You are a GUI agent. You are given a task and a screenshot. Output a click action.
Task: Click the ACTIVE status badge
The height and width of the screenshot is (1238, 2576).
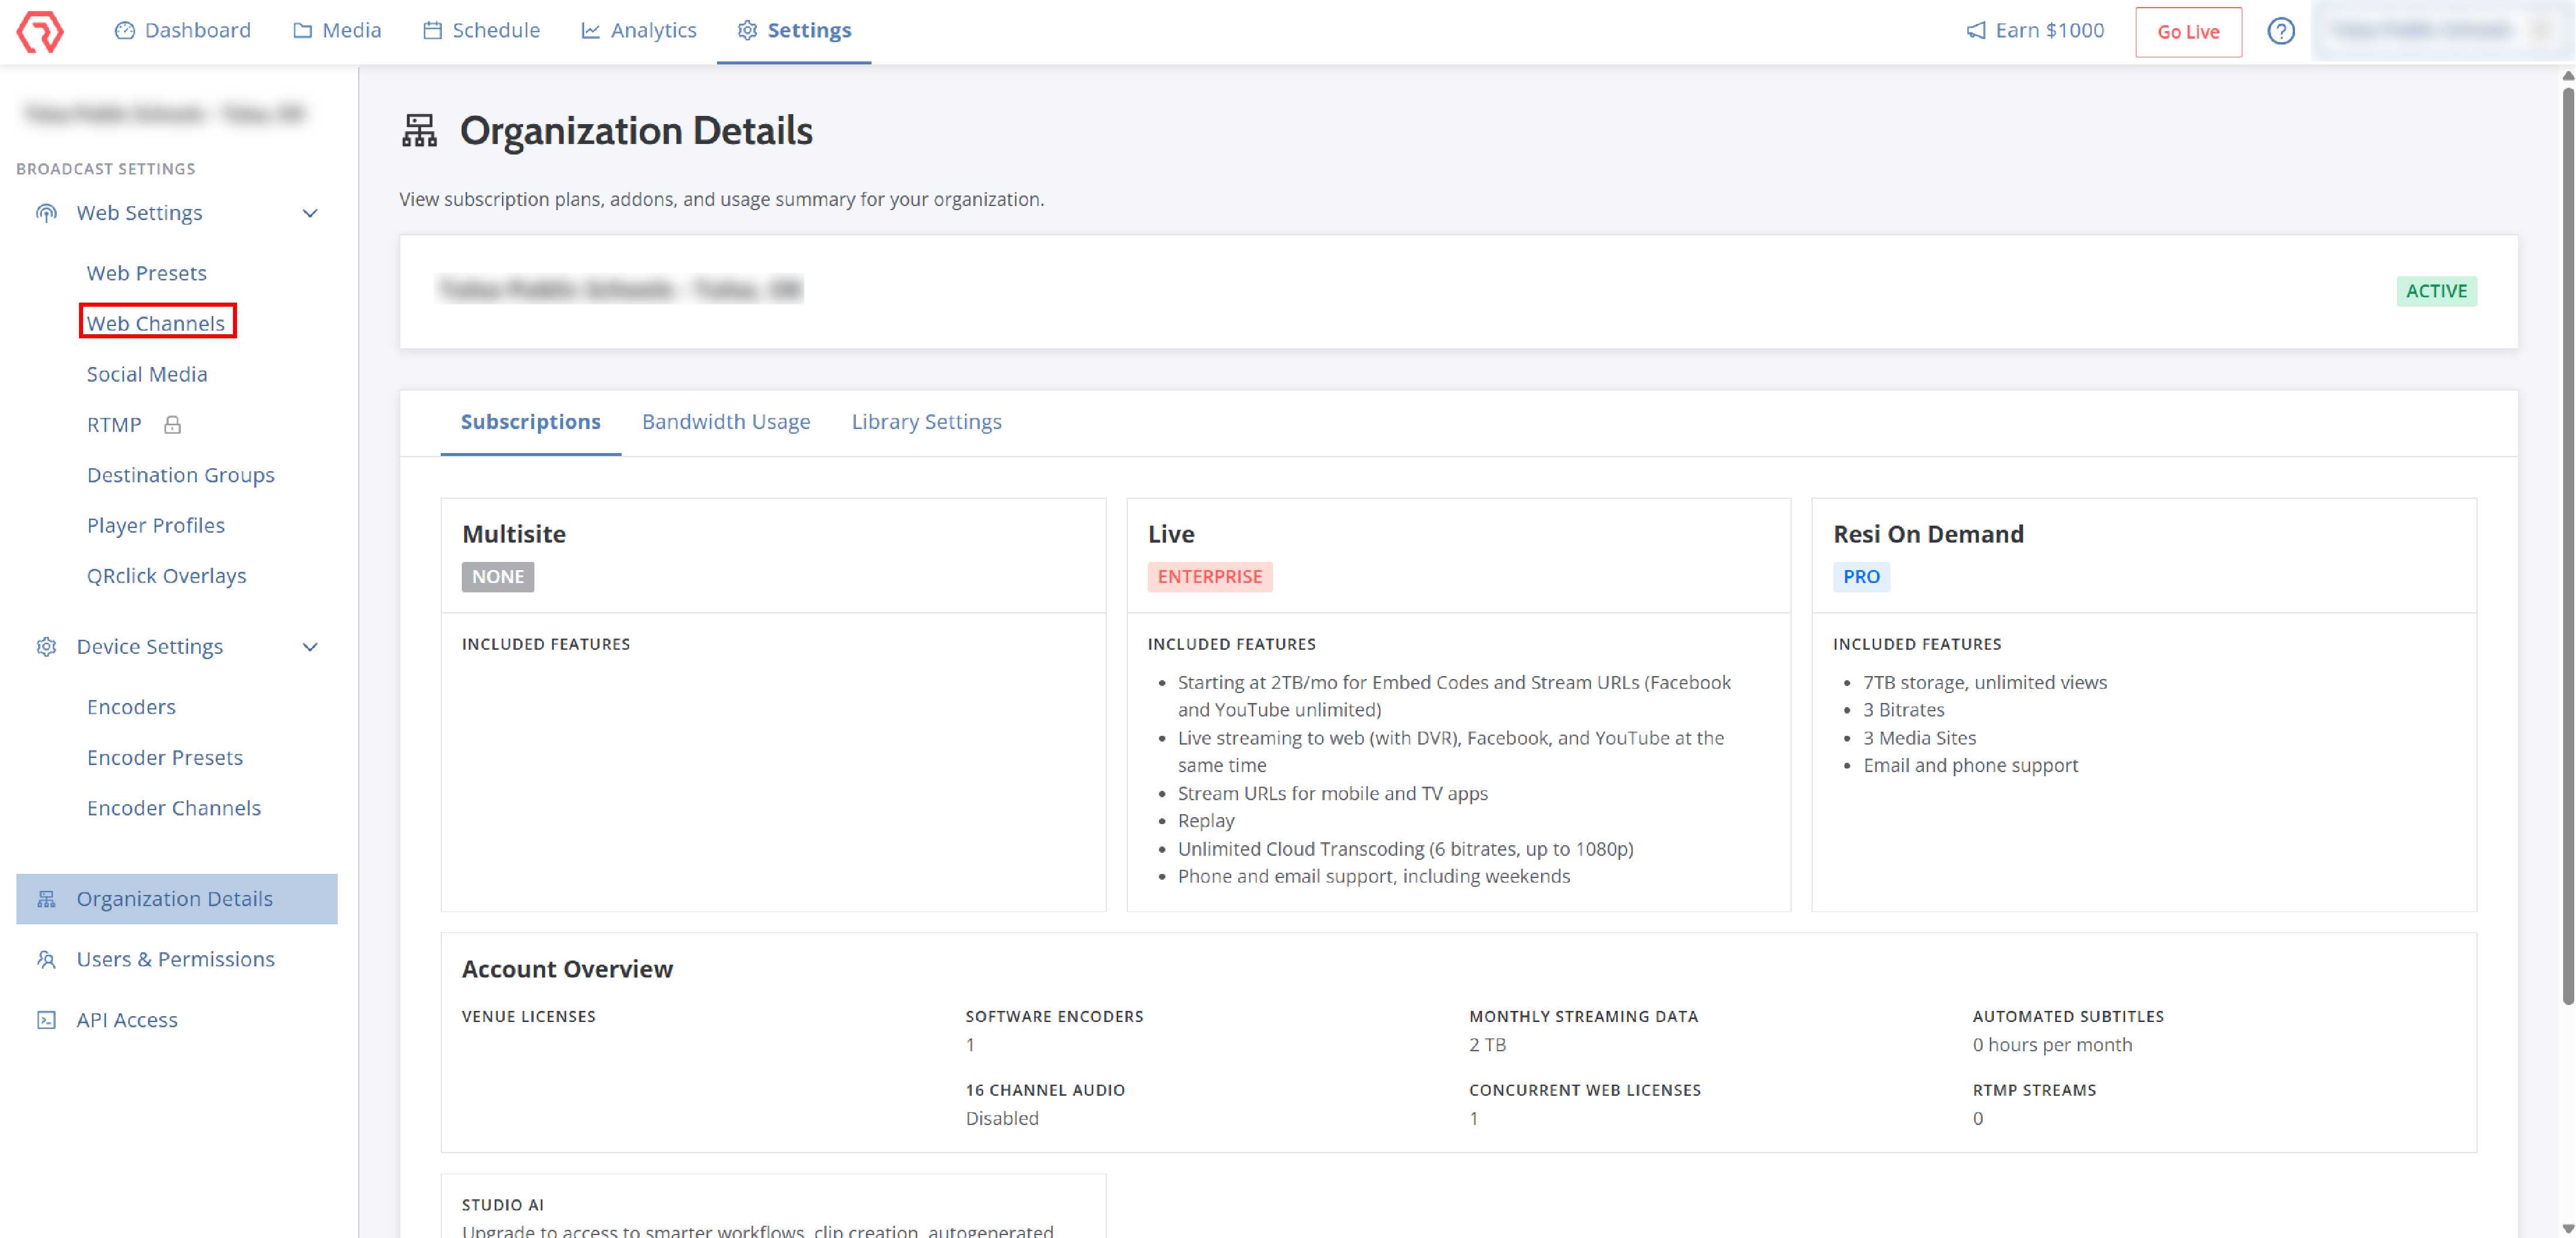2436,291
